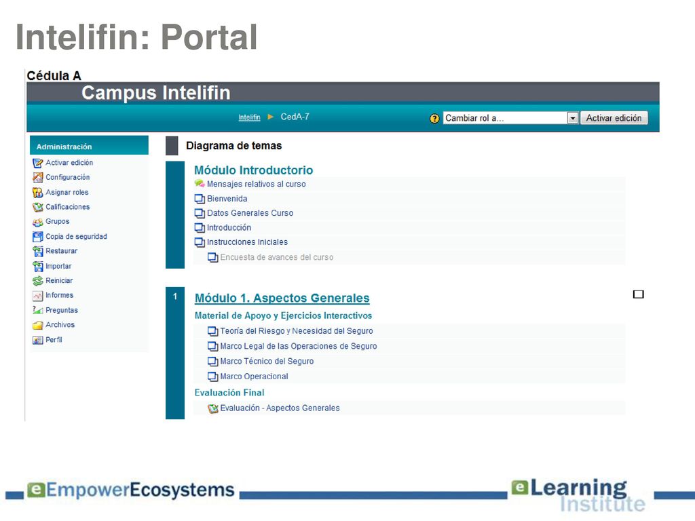This screenshot has height=521, width=695.
Task: Click the resource icon beside Instrucciones Iniciales
Action: [x=200, y=243]
